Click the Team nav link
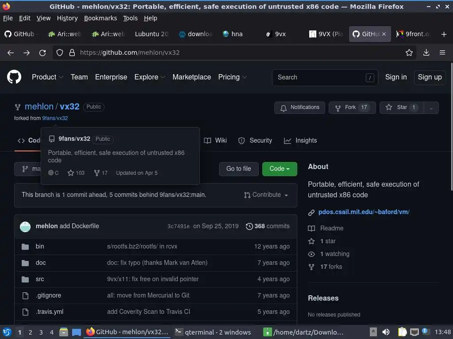 click(79, 77)
